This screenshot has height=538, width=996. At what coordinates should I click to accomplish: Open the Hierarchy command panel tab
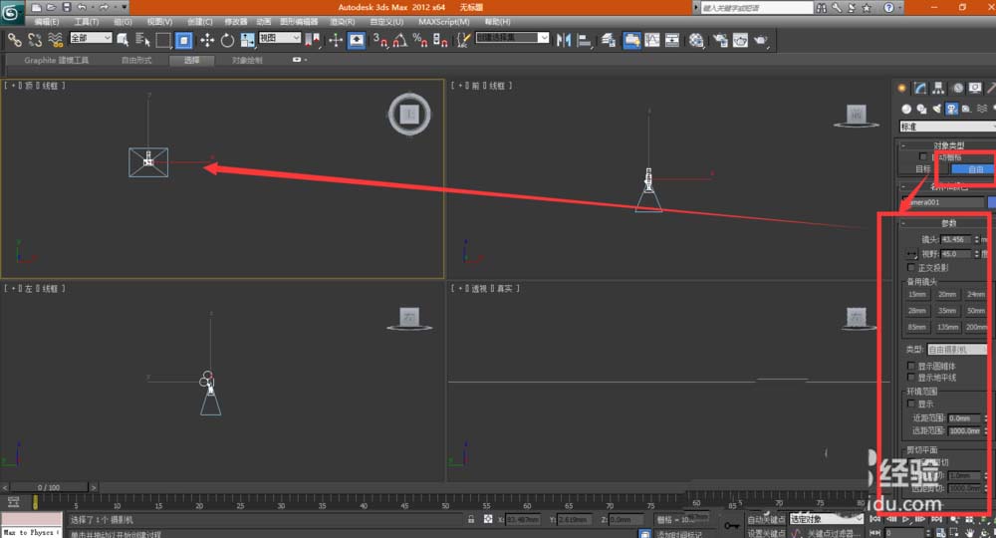pyautogui.click(x=938, y=88)
